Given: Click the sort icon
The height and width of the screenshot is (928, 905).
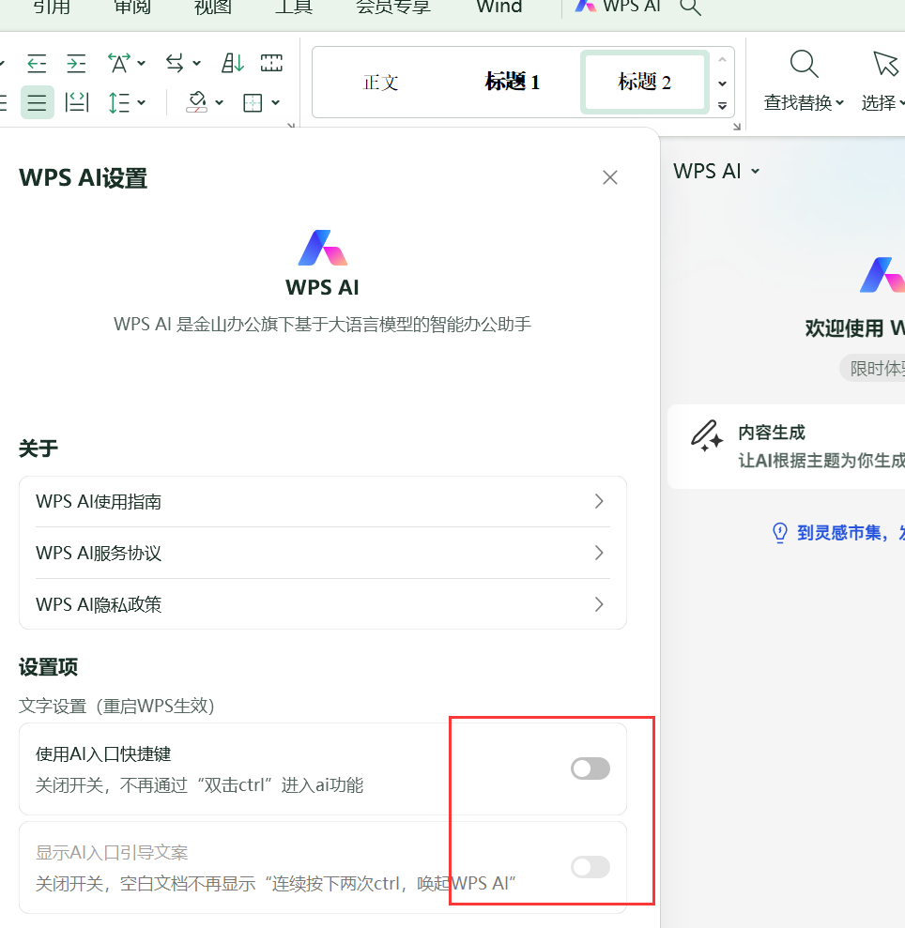Looking at the screenshot, I should [232, 63].
